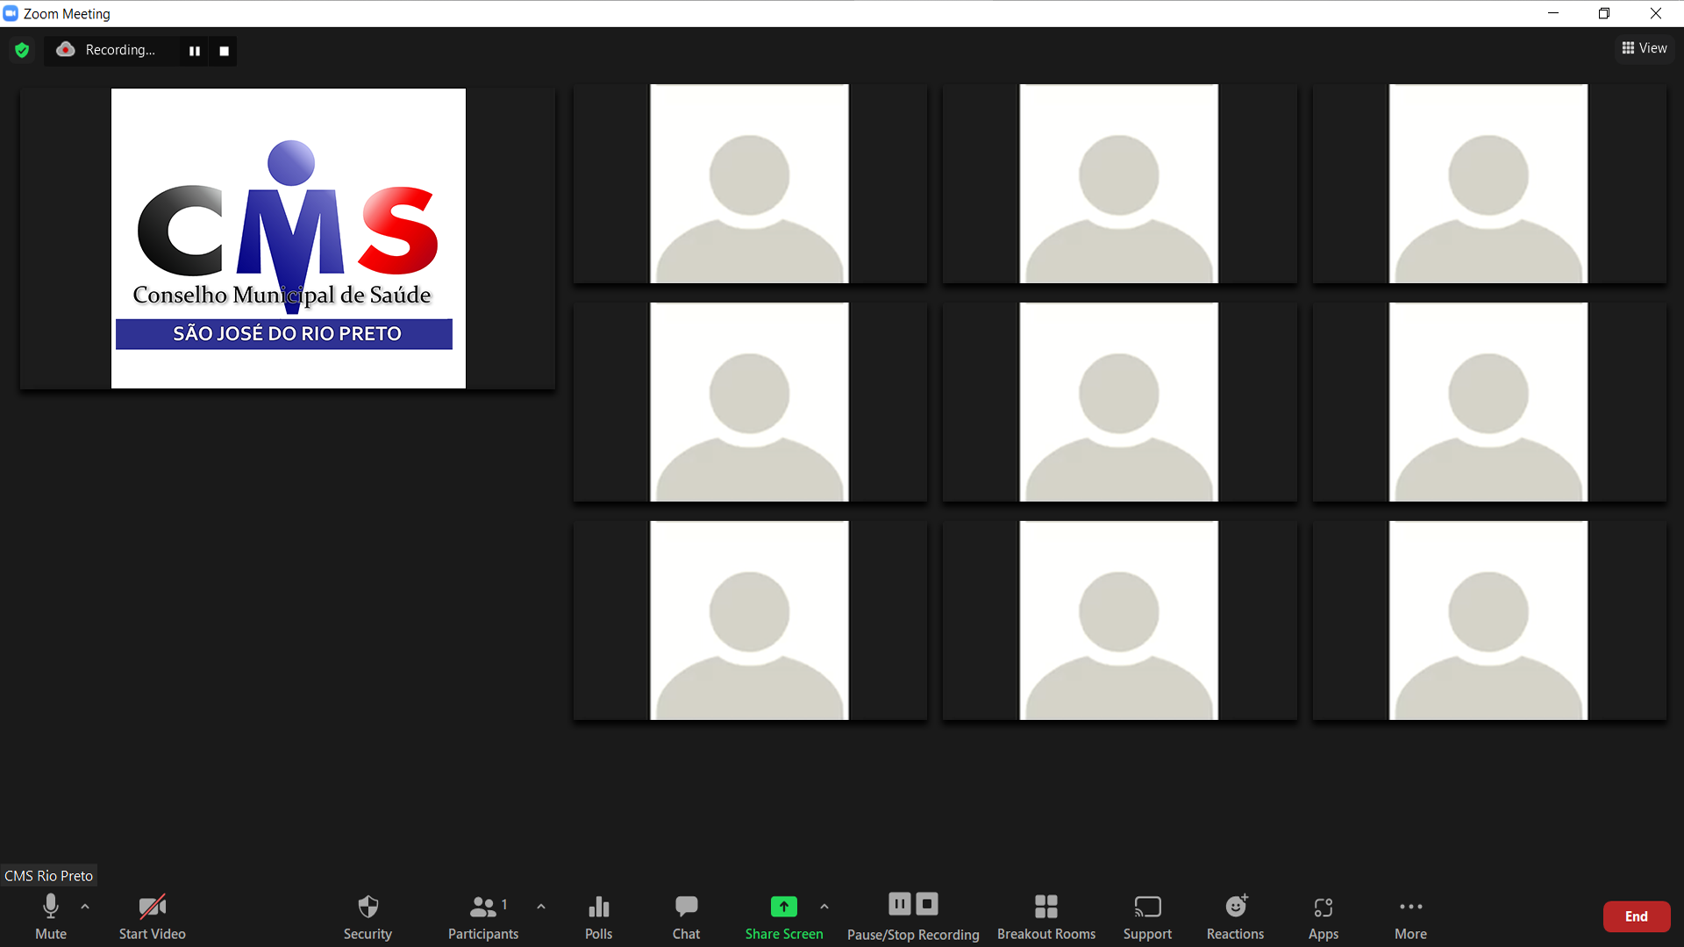Open the More options menu
Screen dimensions: 1684x947
pos(1411,916)
